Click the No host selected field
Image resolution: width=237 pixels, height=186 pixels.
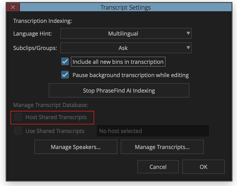point(153,131)
